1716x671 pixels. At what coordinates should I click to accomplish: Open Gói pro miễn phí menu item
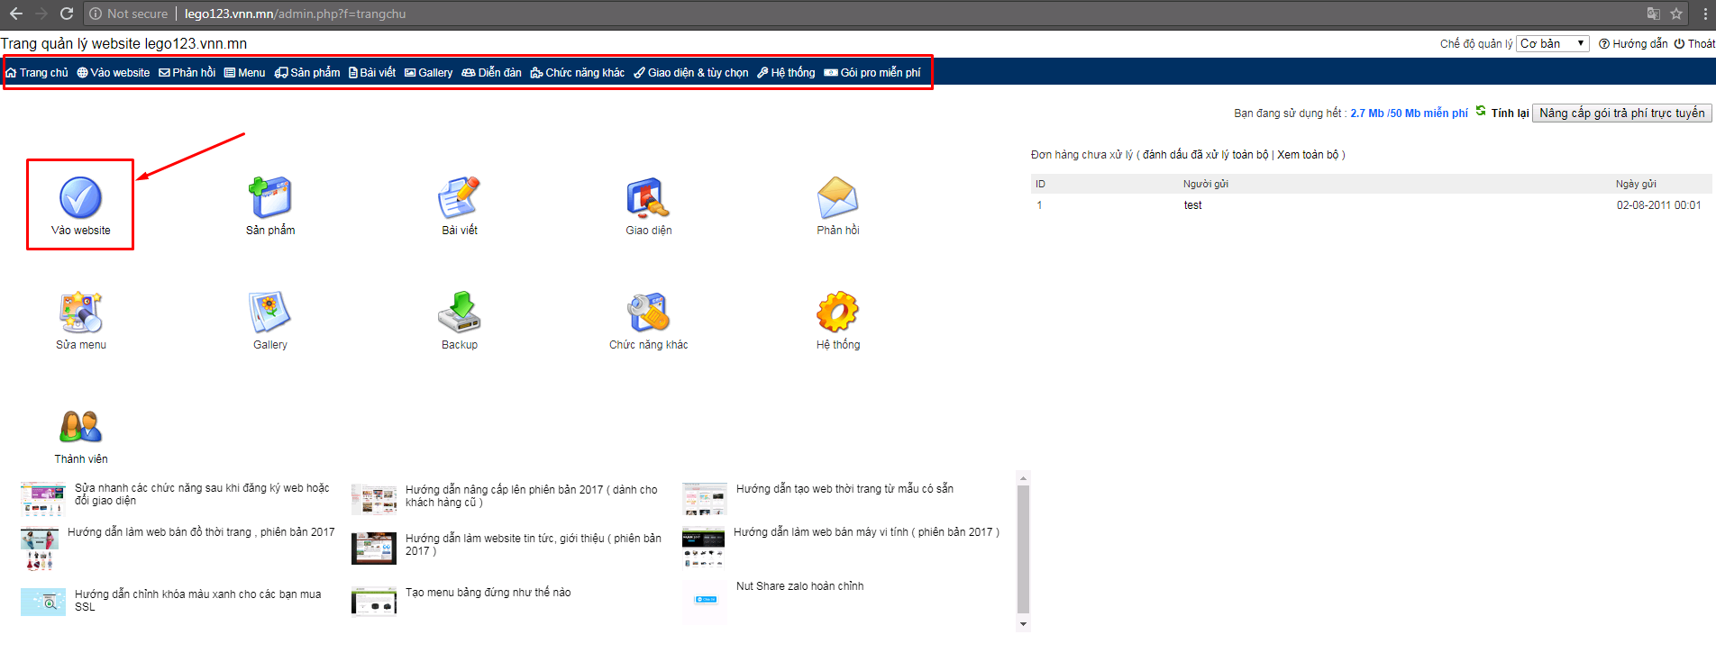[x=872, y=72]
